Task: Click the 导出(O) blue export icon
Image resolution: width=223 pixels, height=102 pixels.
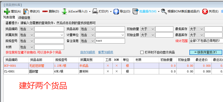Action: click(x=116, y=11)
